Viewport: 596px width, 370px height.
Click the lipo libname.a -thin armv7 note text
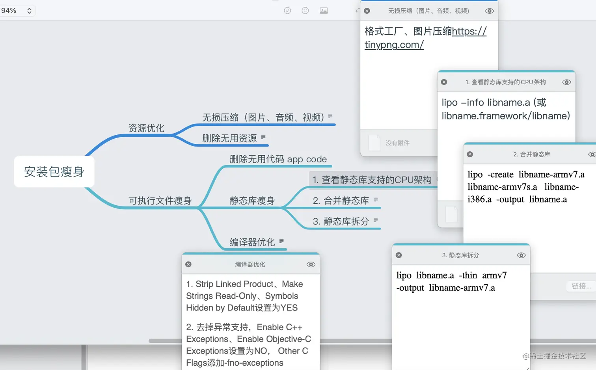(452, 281)
